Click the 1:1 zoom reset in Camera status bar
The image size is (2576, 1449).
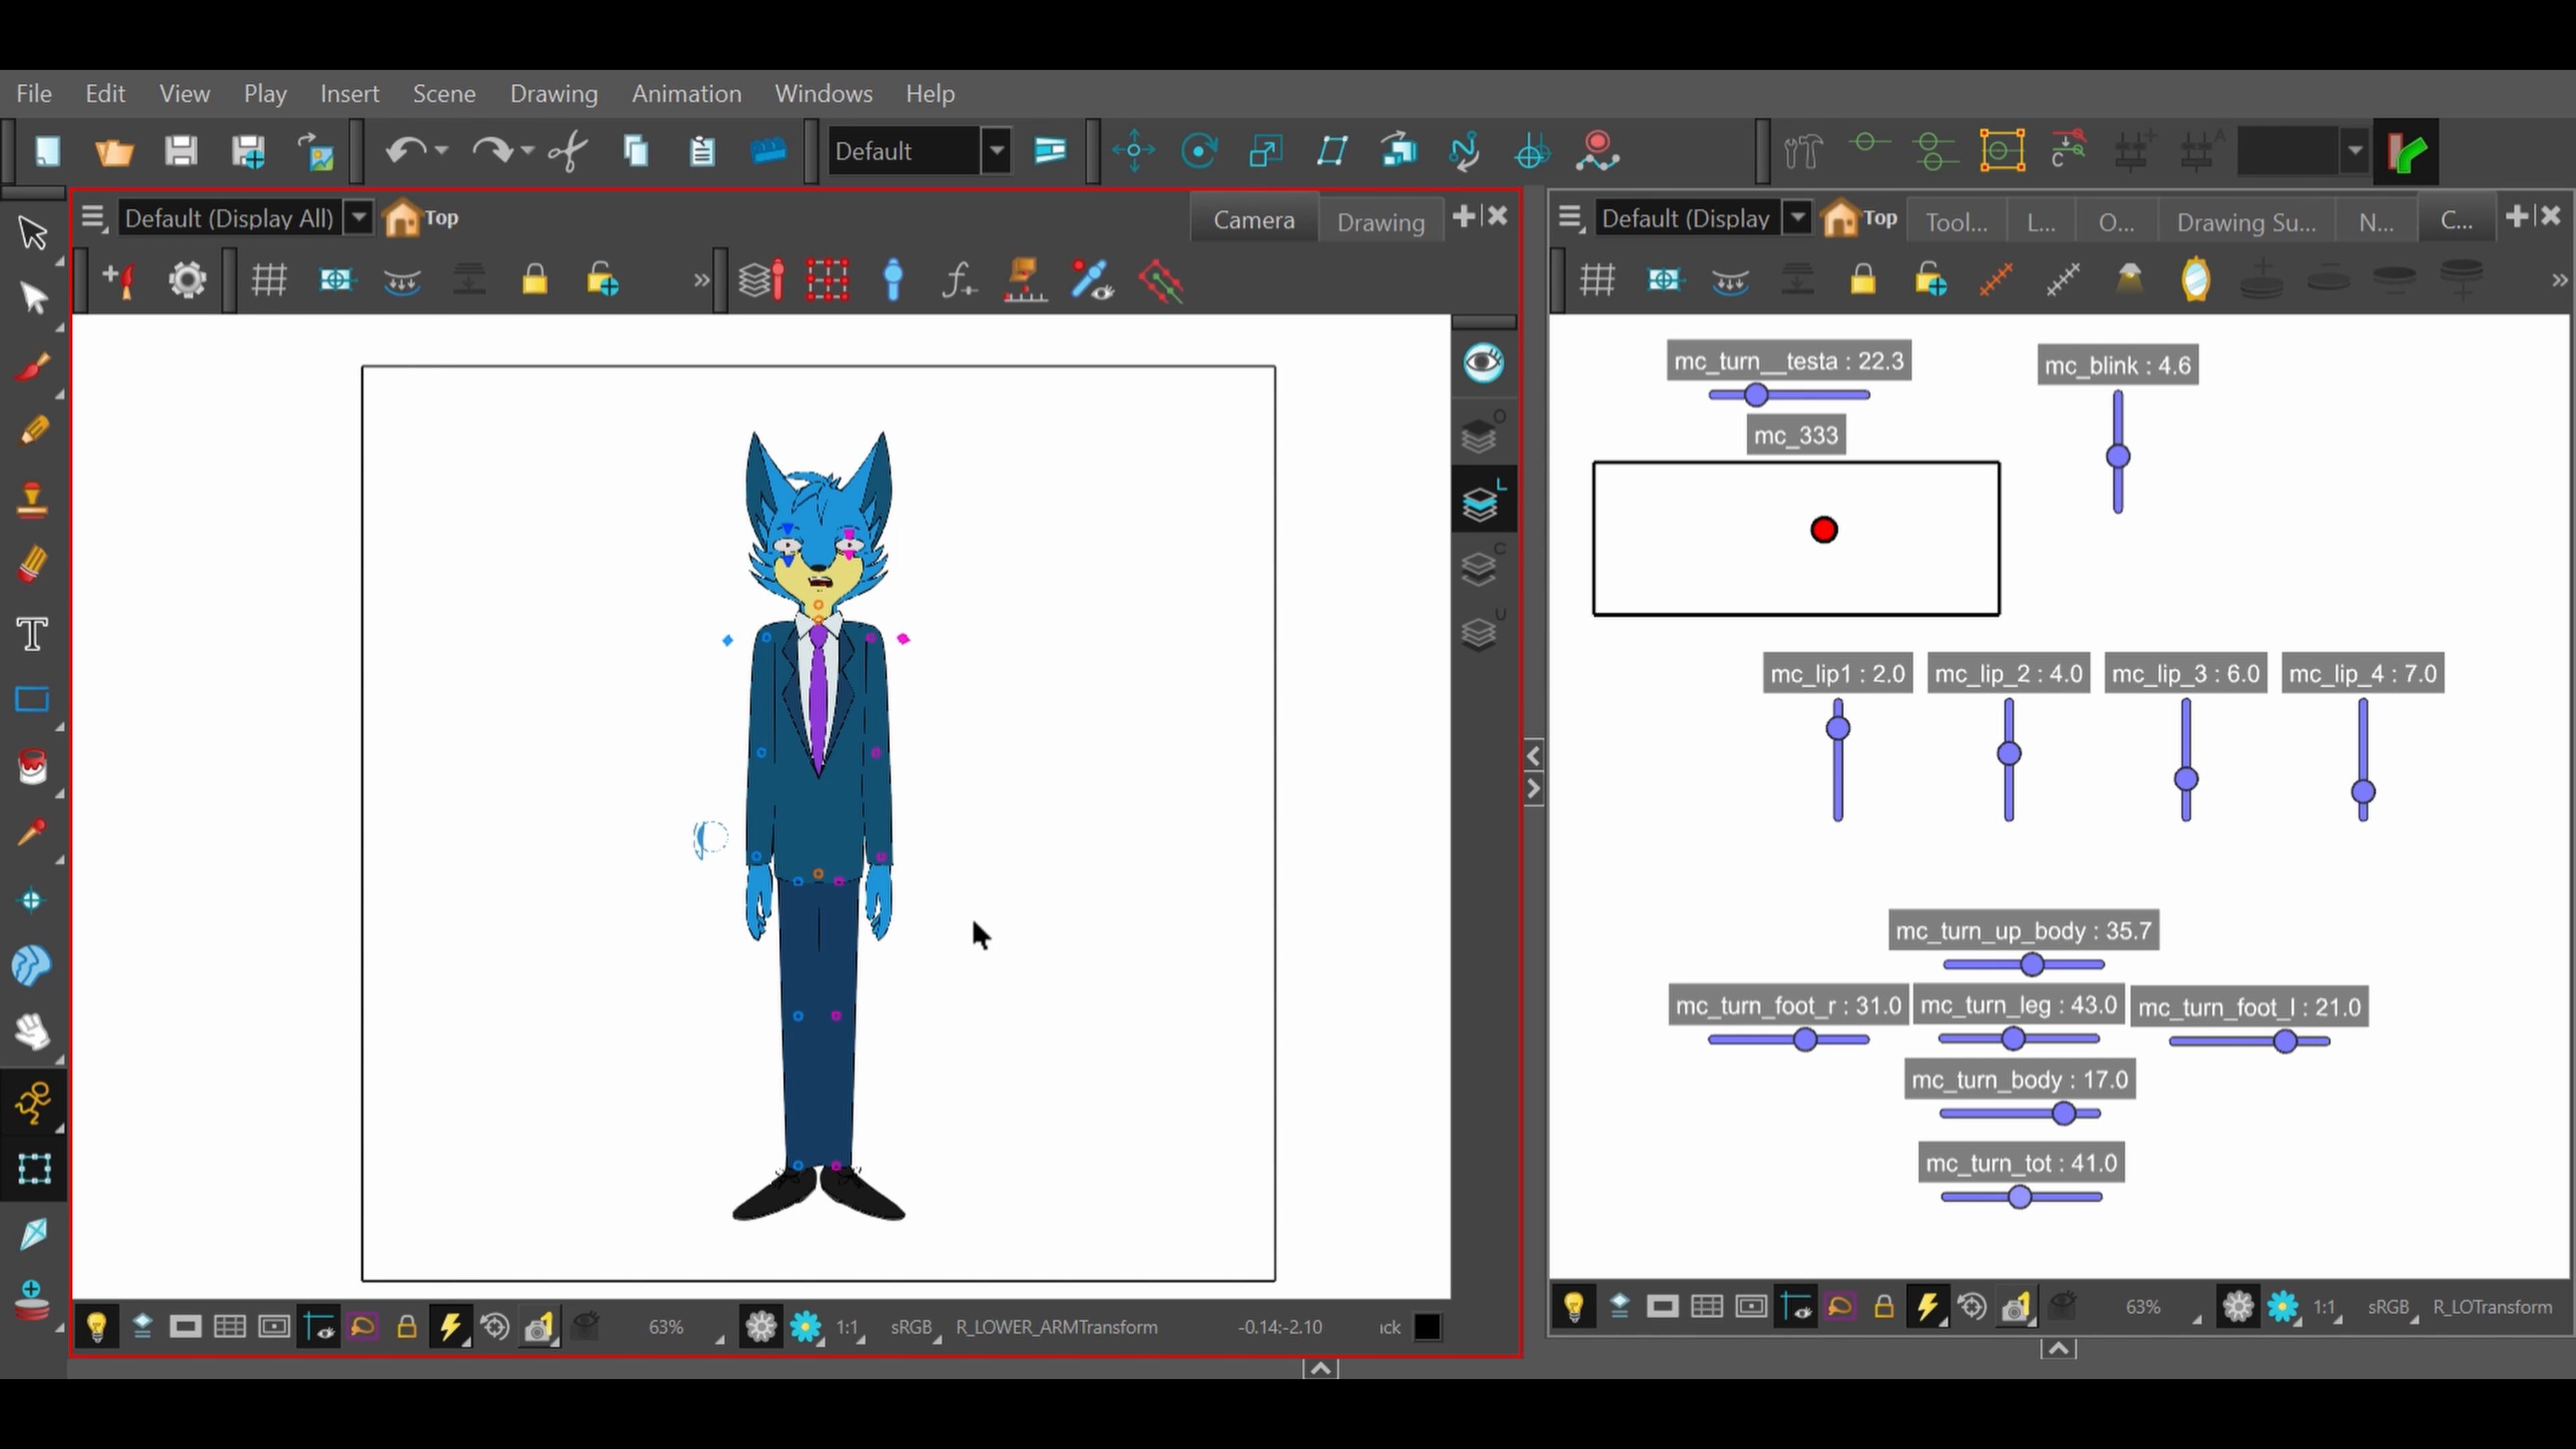pos(847,1327)
